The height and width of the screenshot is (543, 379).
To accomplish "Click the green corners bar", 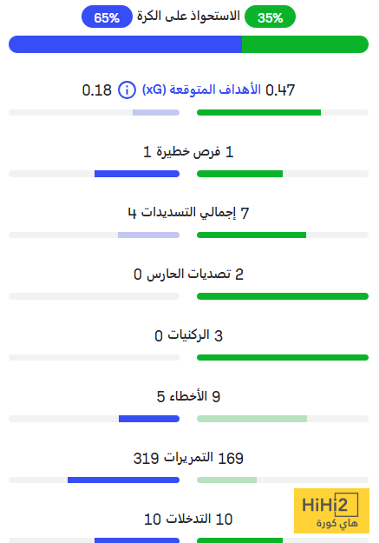I will tap(283, 357).
